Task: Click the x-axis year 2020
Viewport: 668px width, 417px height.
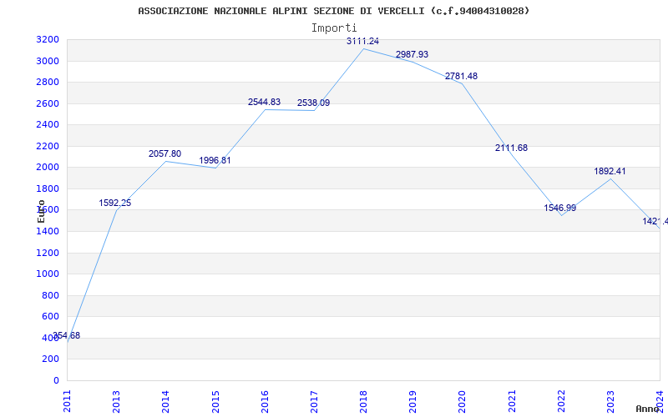Action: point(463,401)
